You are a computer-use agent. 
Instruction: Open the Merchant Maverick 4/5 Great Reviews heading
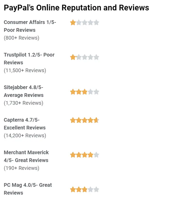26,156
